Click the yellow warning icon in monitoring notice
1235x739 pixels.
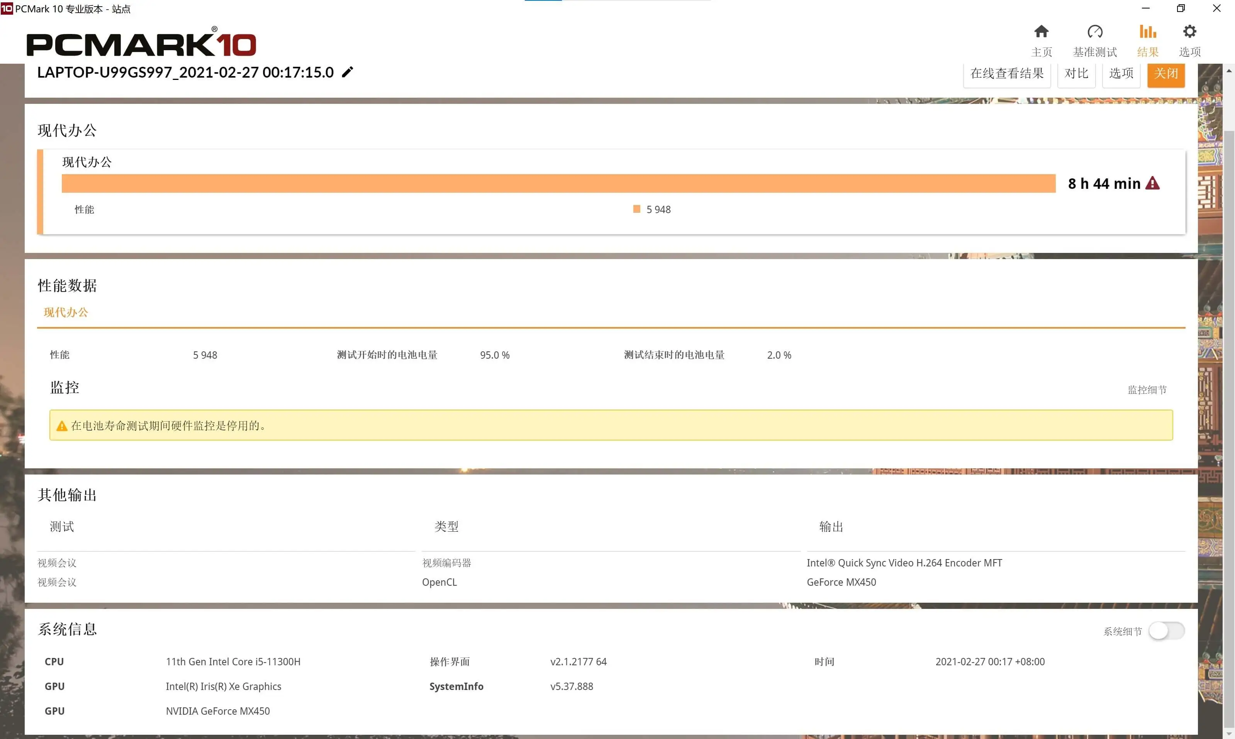62,426
